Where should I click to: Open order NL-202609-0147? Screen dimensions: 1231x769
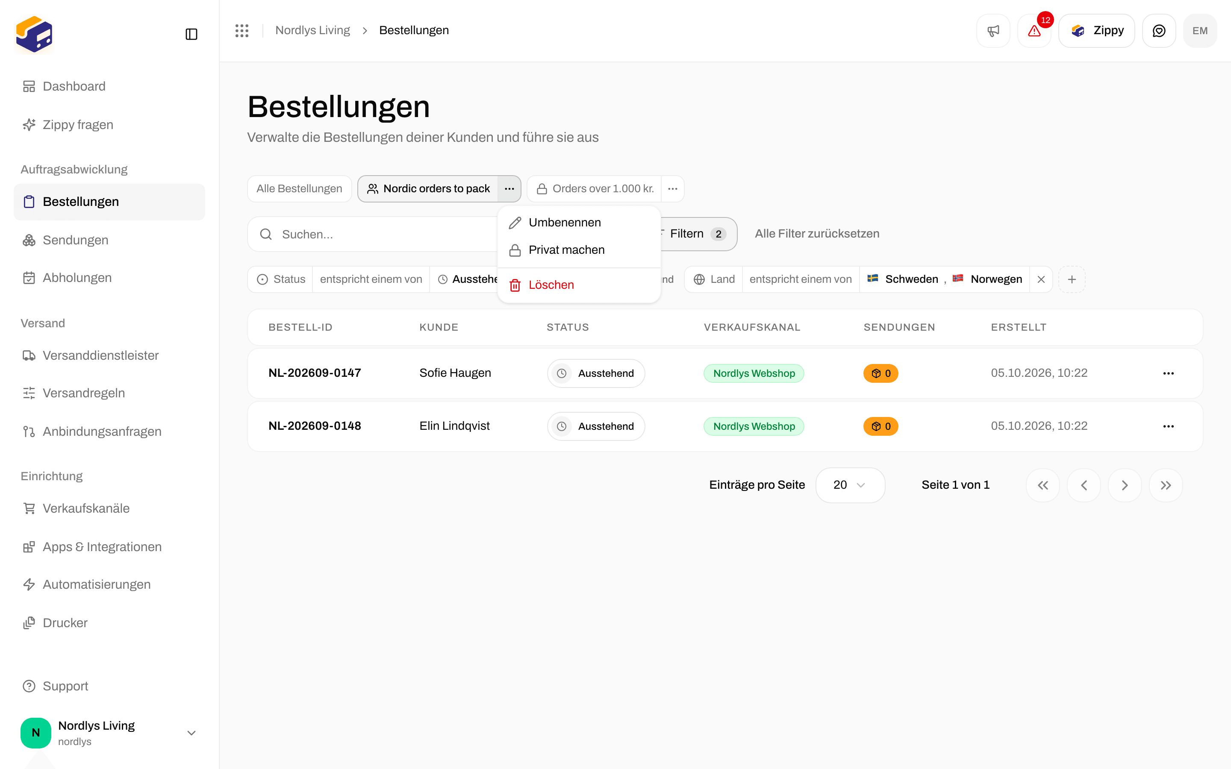pyautogui.click(x=315, y=373)
